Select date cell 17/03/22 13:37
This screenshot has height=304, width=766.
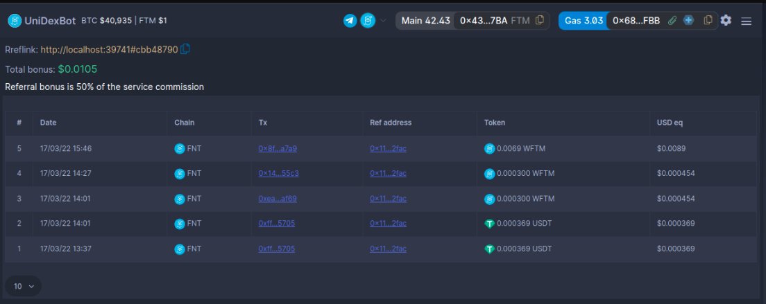(x=65, y=249)
